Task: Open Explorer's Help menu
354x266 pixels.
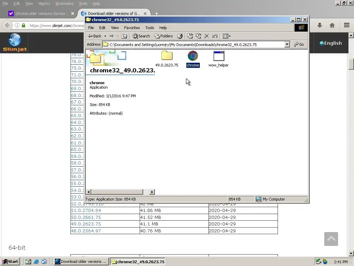Action: (x=163, y=28)
